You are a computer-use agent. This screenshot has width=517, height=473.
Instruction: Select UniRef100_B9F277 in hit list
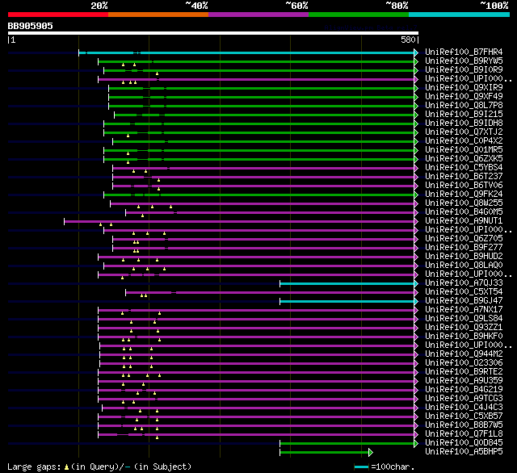coord(464,248)
